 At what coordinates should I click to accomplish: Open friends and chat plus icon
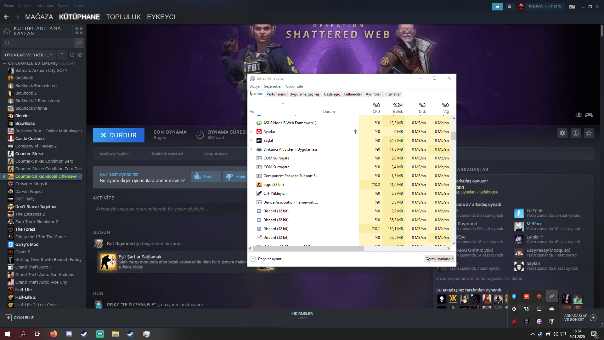pos(593,318)
